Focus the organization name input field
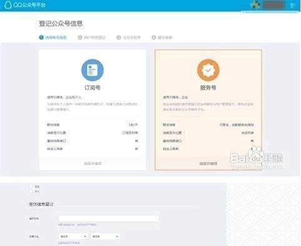 point(109,218)
